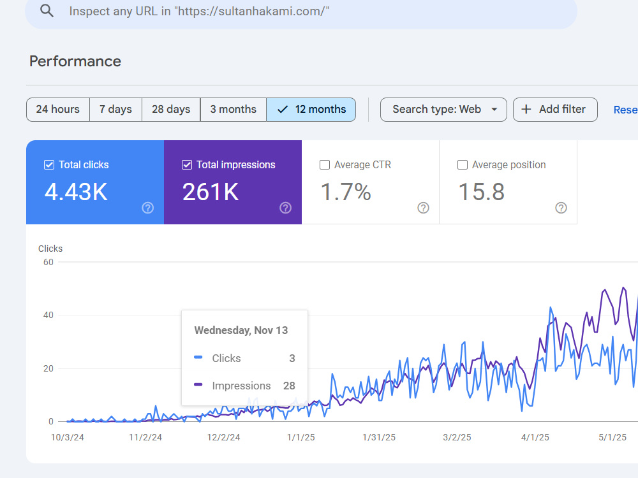The height and width of the screenshot is (478, 638).
Task: Open the Total clicks help icon
Action: [148, 208]
